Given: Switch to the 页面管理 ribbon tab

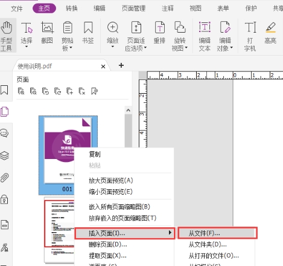Looking at the screenshot, I should 134,8.
